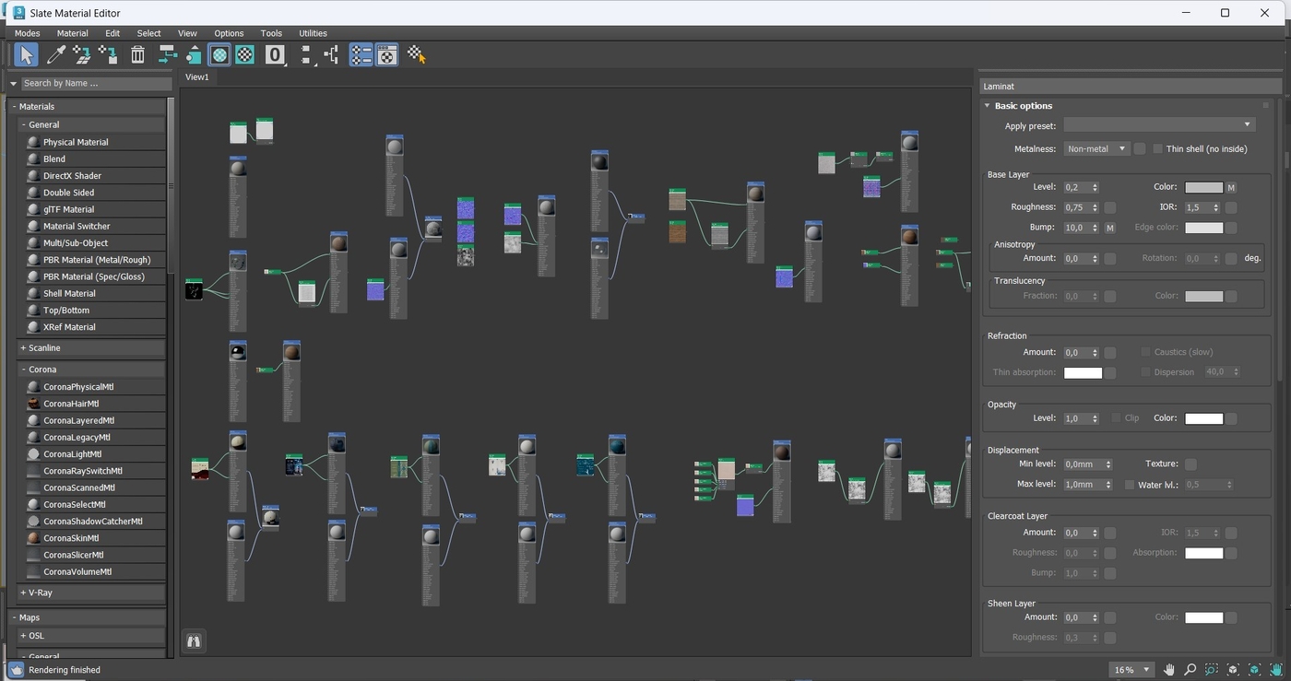Enable the Water lvl. checkbox
The image size is (1291, 681).
point(1130,485)
